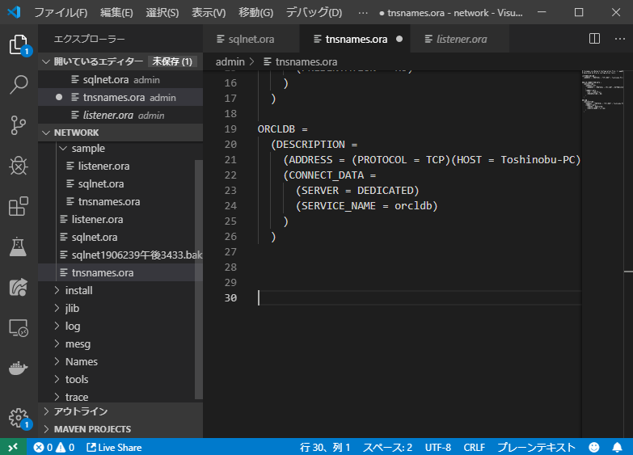Open the Debug view bug icon

(19, 166)
